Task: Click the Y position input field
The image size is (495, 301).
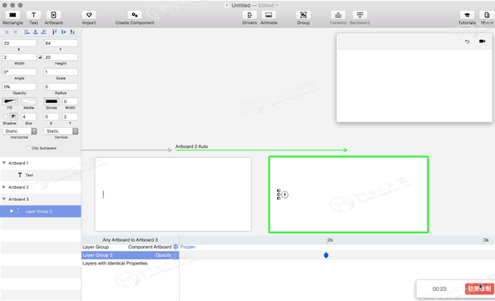Action: (61, 43)
